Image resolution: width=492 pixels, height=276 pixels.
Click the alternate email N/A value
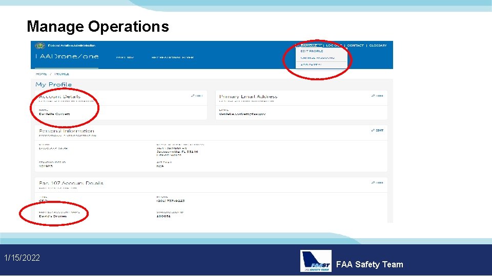point(160,166)
